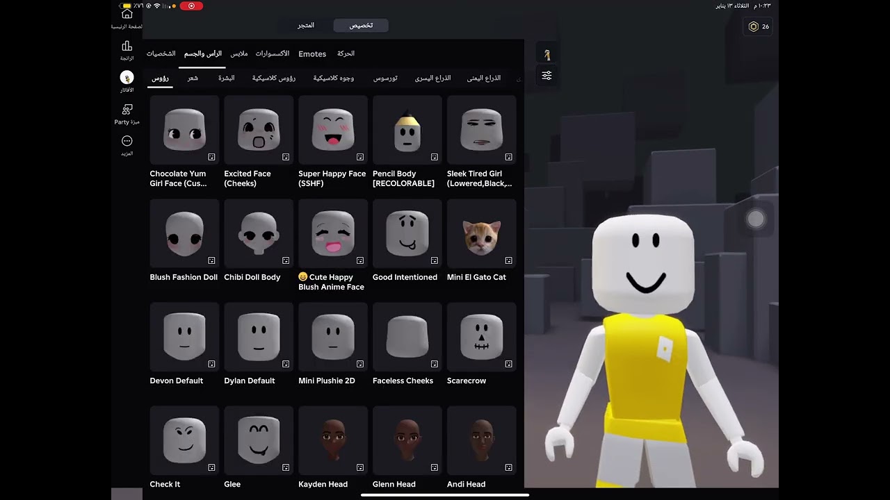This screenshot has width=890, height=500.
Task: Select the البشرة skin subcategory
Action: [x=227, y=78]
